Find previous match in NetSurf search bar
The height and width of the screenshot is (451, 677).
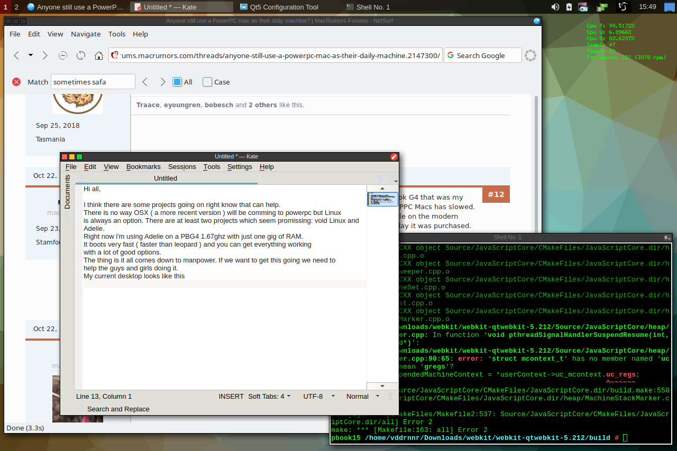point(145,82)
